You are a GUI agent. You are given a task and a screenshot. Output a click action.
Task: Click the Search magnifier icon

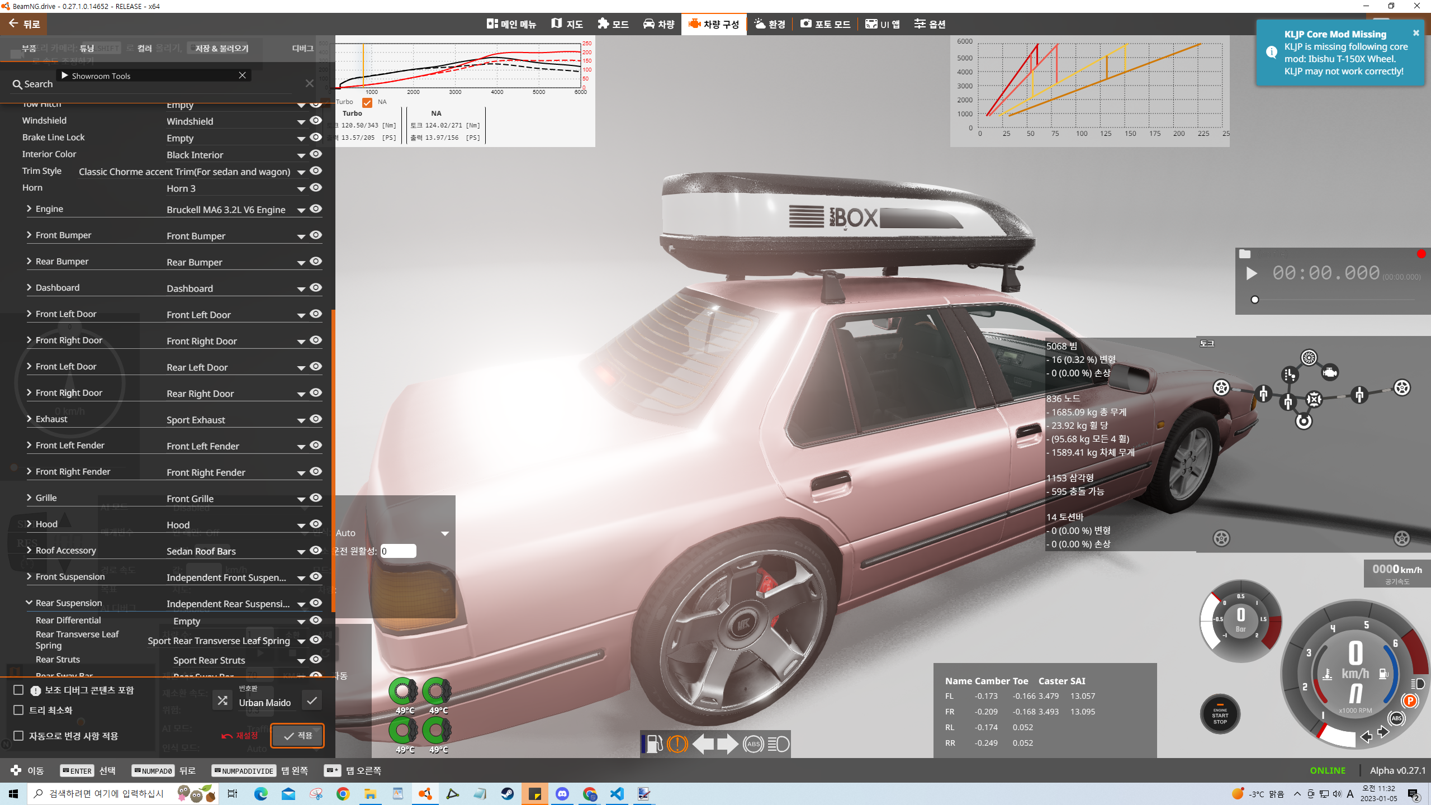pos(17,84)
